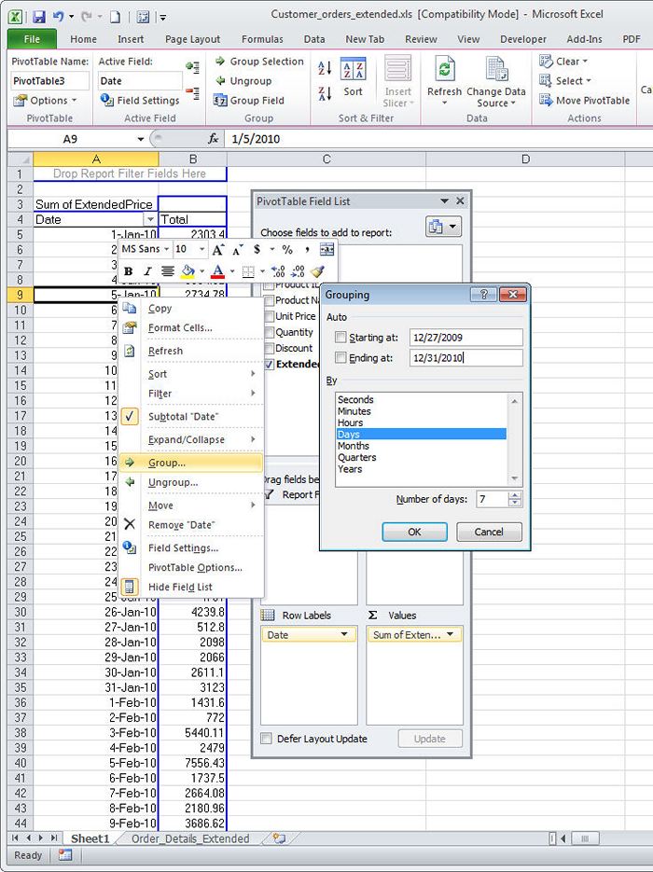Click Cancel in the Grouping dialog
Image resolution: width=653 pixels, height=872 pixels.
489,532
